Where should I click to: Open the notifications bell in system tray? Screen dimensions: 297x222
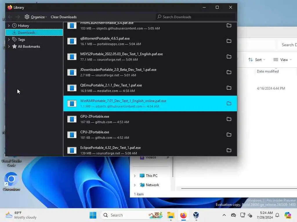(277, 215)
